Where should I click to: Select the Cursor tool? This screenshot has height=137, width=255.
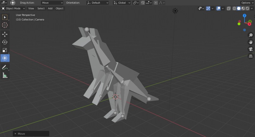coord(5,25)
